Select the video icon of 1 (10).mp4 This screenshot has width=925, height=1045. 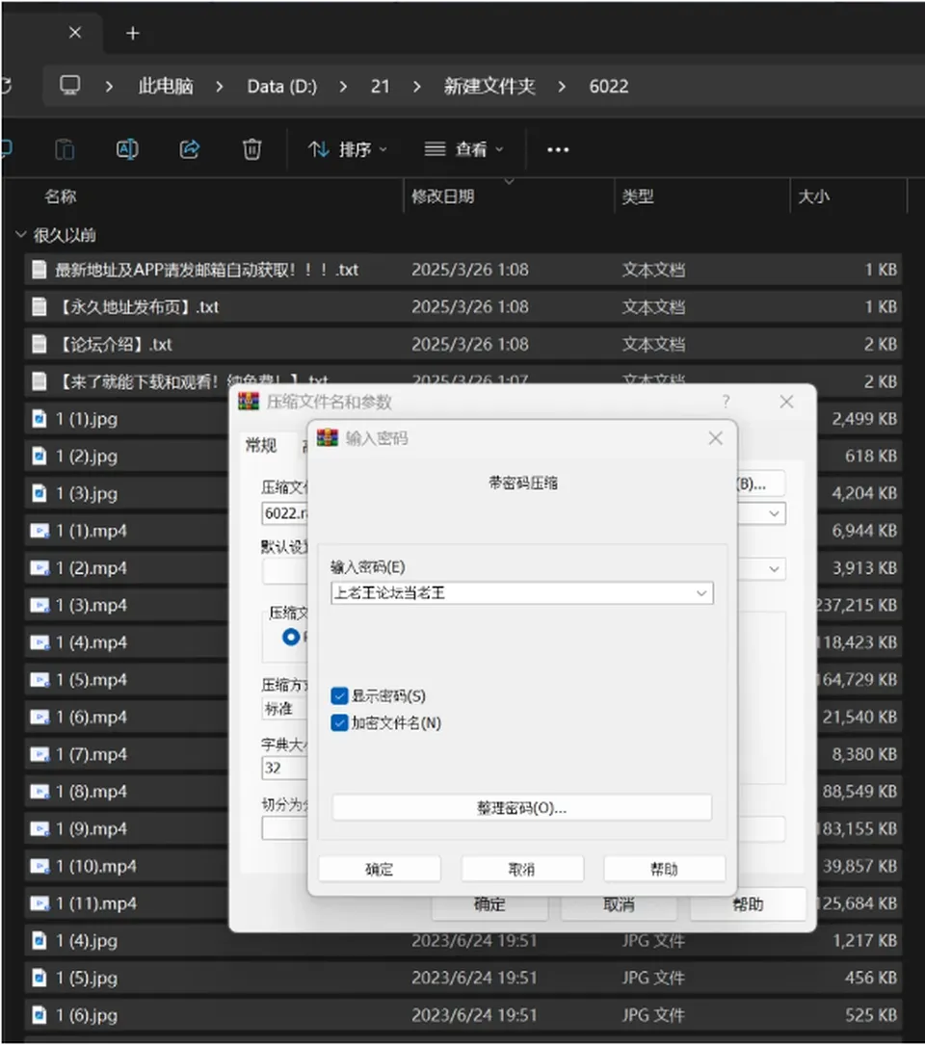40,867
